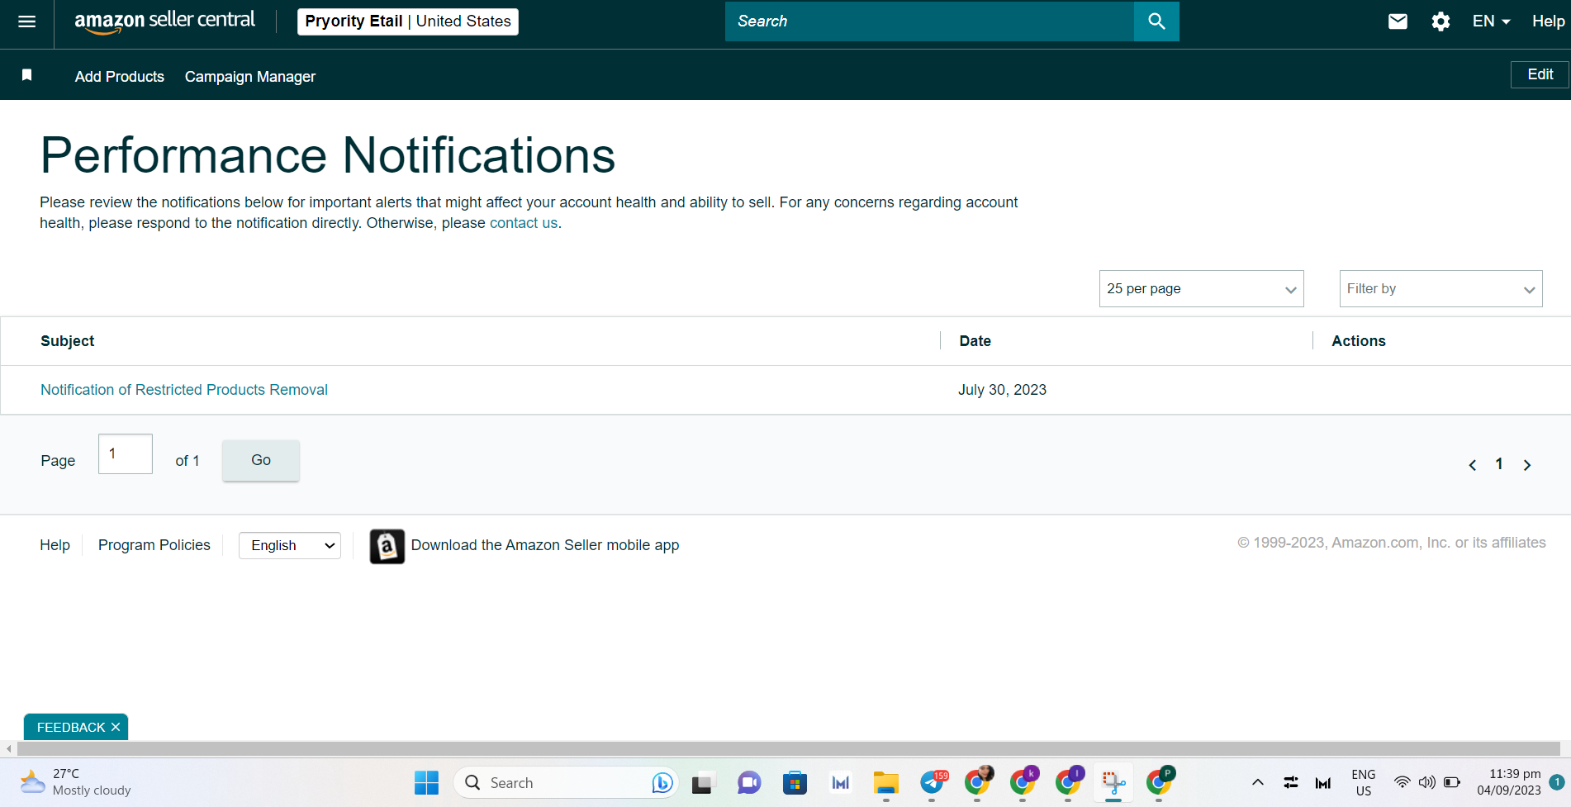Click Help in the top bar
1571x807 pixels.
point(1548,21)
